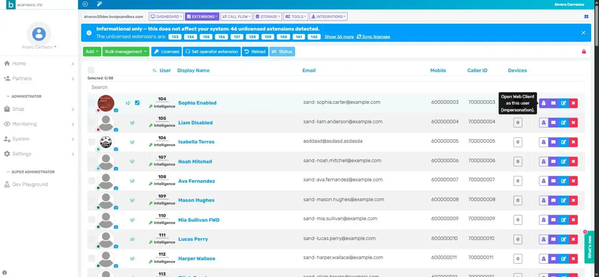Dismiss the unlicensed extensions banner
This screenshot has width=599, height=277.
583,33
